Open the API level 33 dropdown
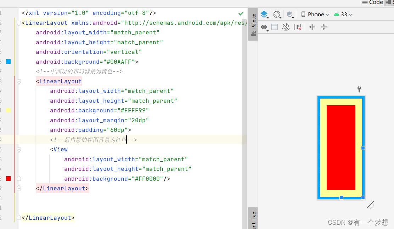Viewport: 394px width, 229px height. pyautogui.click(x=343, y=15)
